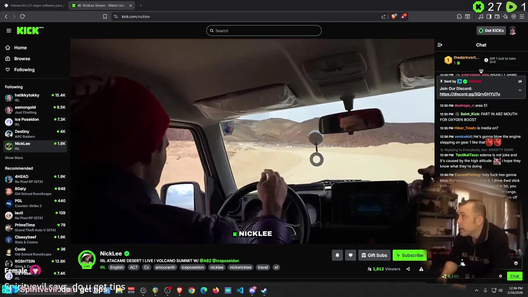Select the iceposeidon stream tag
The image size is (528, 297).
[193, 267]
